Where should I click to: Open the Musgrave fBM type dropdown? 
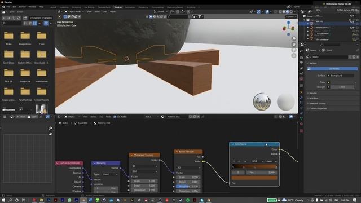[x=144, y=171]
